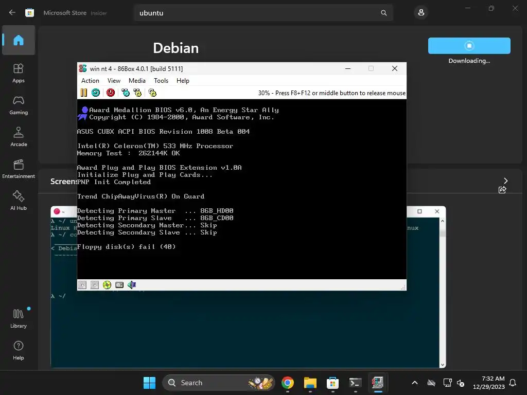This screenshot has height=395, width=527.
Task: Pause the 86Box emulation
Action: point(84,93)
